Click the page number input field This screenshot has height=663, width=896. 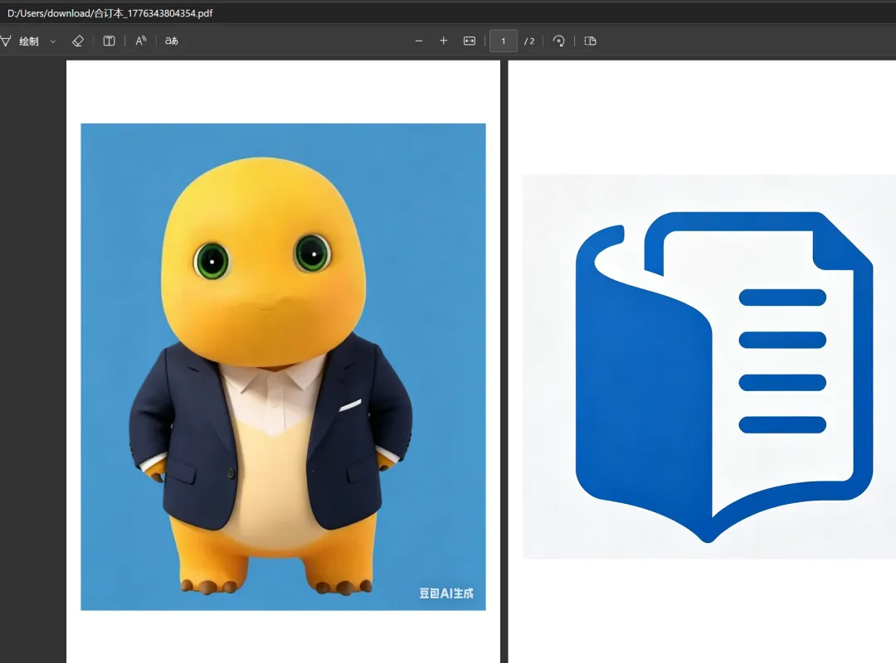click(504, 41)
